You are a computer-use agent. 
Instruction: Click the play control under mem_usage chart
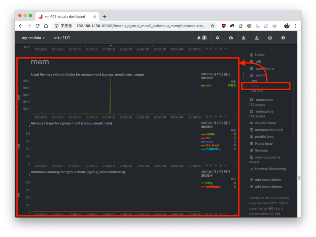(x=211, y=117)
